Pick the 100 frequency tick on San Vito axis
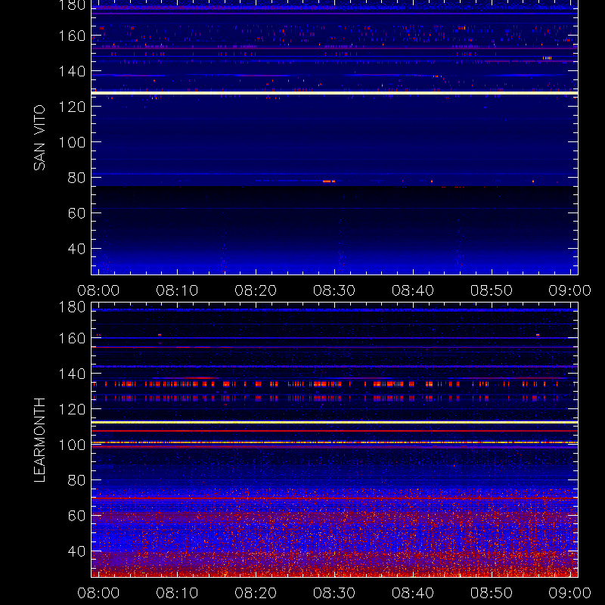This screenshot has width=605, height=605. tap(72, 142)
